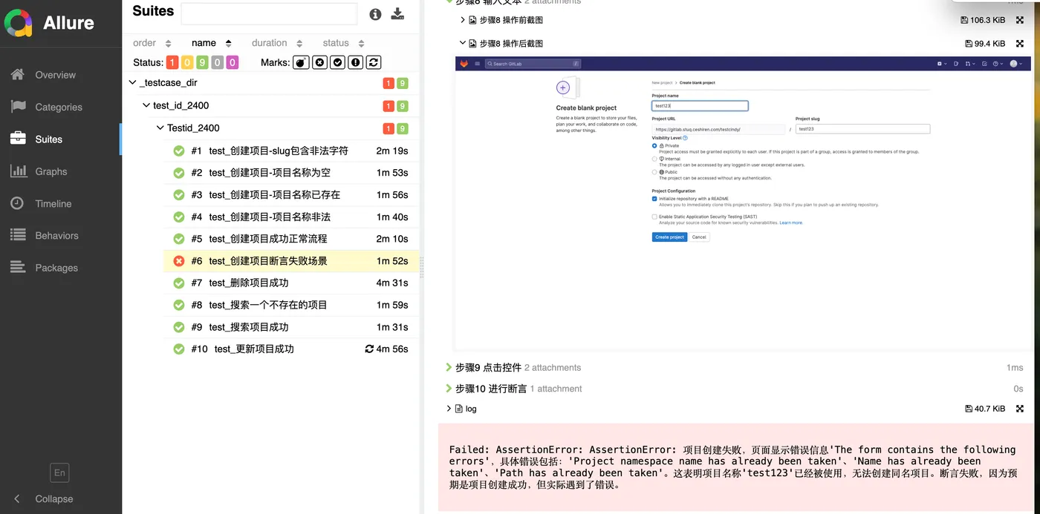Click the AssertionError failure message text
1040x514 pixels.
tap(732, 467)
